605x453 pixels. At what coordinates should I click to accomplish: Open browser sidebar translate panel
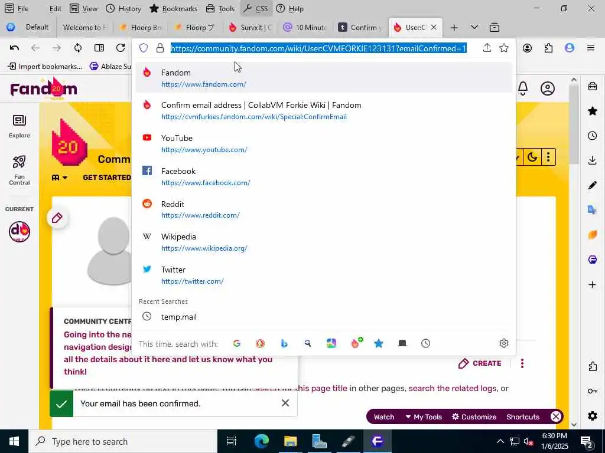[x=593, y=210]
